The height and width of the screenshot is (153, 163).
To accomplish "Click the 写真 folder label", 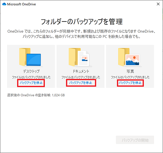I will tap(130, 71).
